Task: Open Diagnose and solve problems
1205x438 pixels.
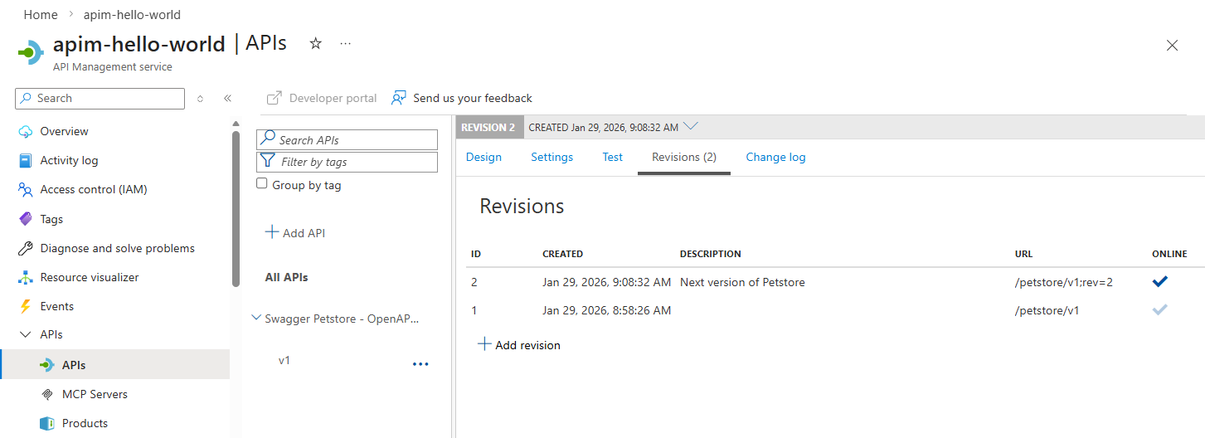Action: (117, 248)
